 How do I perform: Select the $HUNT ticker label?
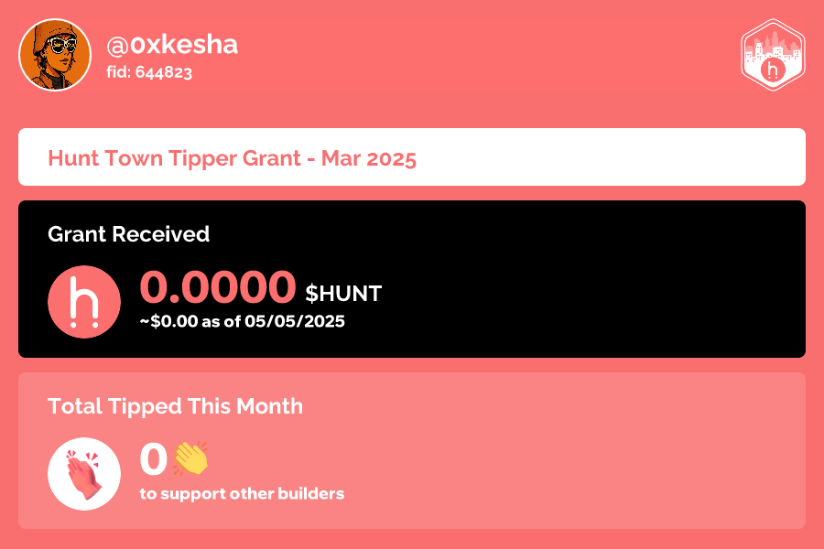click(x=343, y=294)
